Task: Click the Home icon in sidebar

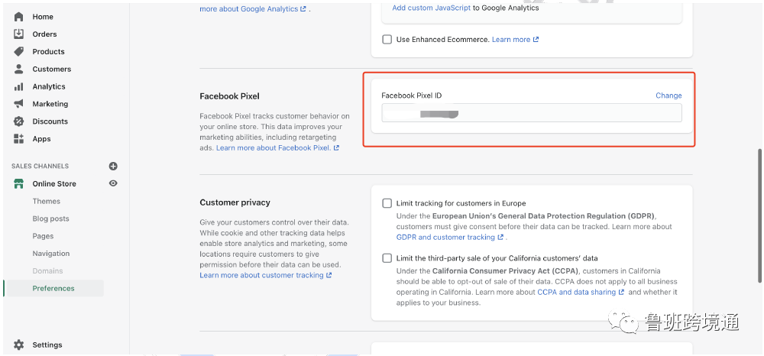Action: tap(19, 17)
